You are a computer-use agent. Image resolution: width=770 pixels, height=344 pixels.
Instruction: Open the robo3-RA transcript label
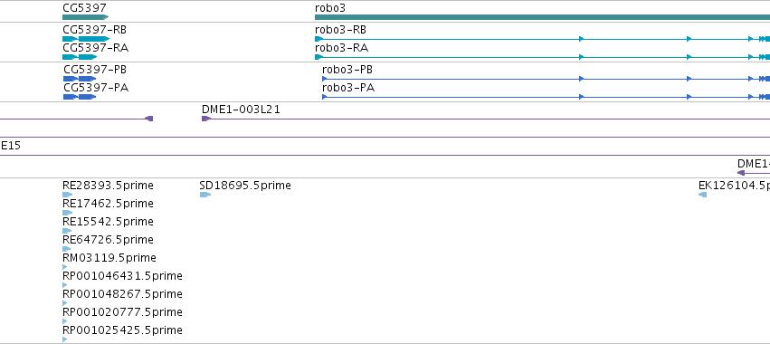point(341,48)
